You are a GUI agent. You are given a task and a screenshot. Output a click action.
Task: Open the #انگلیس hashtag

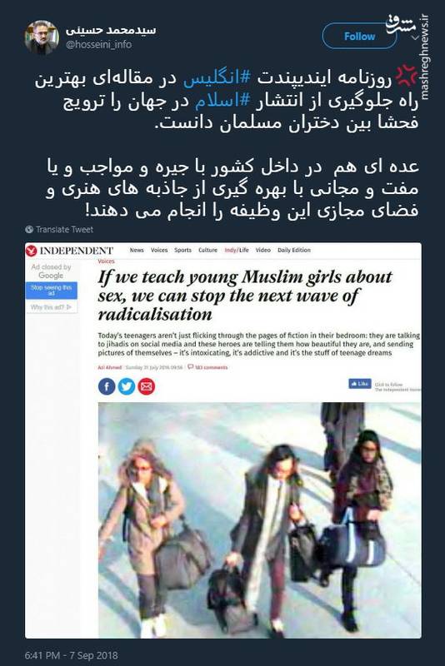click(217, 79)
